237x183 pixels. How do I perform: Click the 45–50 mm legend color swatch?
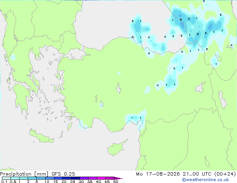coord(110,178)
